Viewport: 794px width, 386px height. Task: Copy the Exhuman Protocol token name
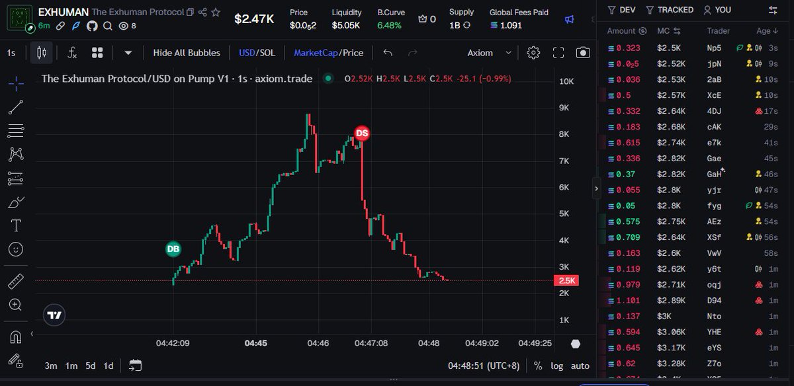pyautogui.click(x=191, y=13)
